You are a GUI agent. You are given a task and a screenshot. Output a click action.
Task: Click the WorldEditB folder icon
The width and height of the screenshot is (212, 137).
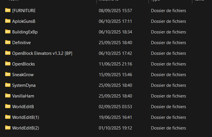[8, 106]
